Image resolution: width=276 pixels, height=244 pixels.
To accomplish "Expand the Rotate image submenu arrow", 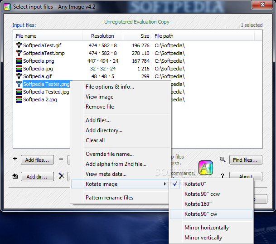I will [165, 184].
